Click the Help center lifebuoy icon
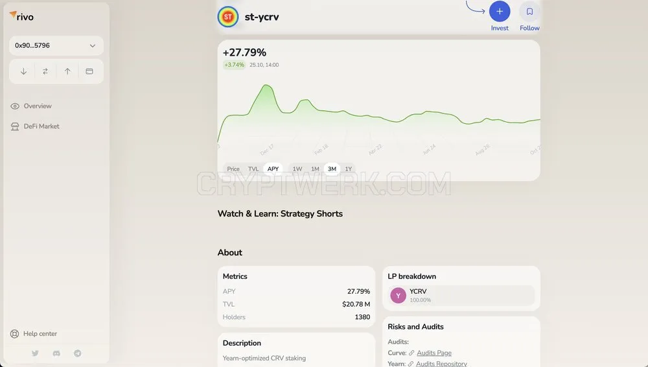Viewport: 648px width, 367px height. [x=14, y=334]
